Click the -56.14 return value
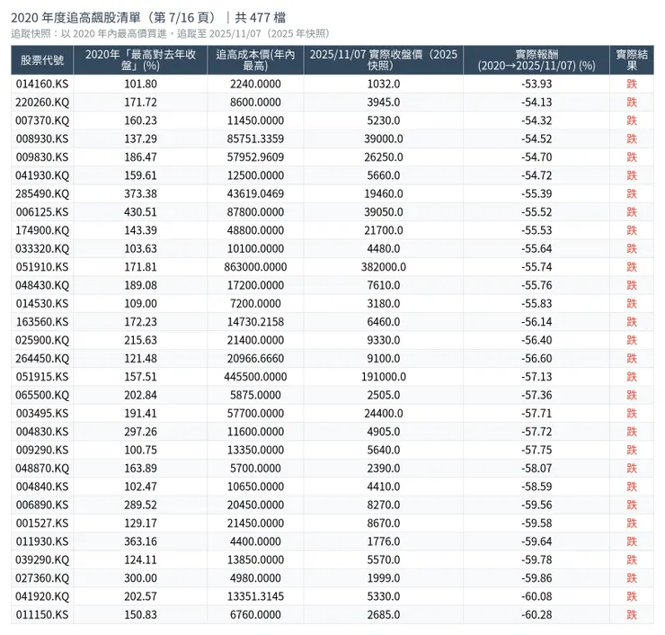Screen dimensions: 665x635 536,321
